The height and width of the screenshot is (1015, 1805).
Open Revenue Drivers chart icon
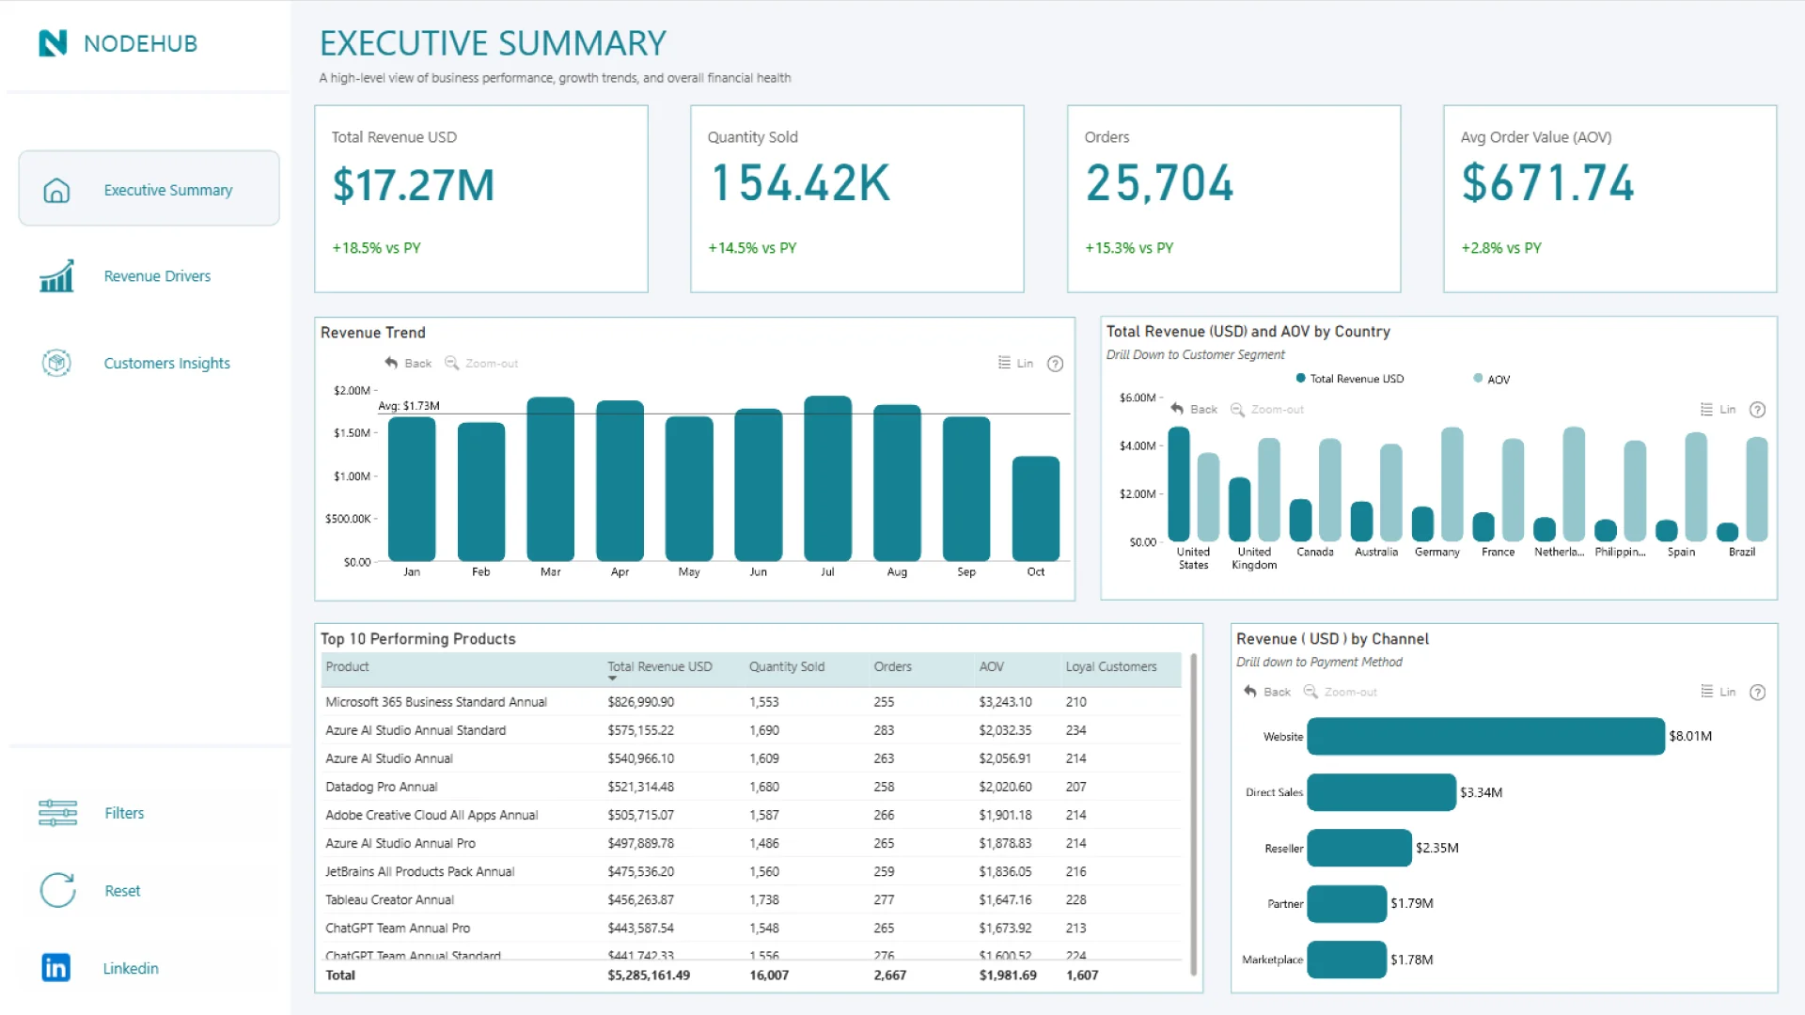click(56, 276)
